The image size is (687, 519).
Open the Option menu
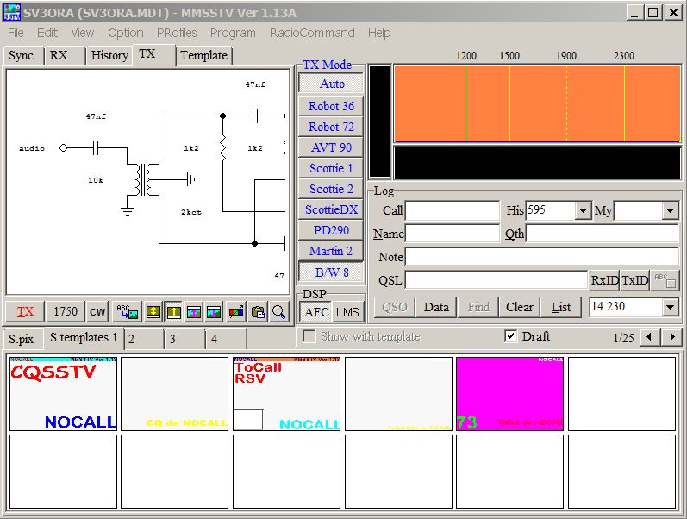click(126, 33)
